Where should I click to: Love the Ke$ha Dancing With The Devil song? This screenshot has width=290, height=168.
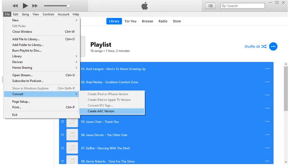point(63,148)
